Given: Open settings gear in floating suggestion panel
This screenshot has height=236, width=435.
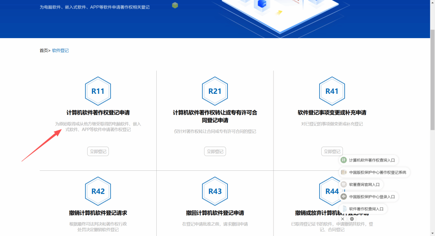Looking at the screenshot, I should pos(352,219).
